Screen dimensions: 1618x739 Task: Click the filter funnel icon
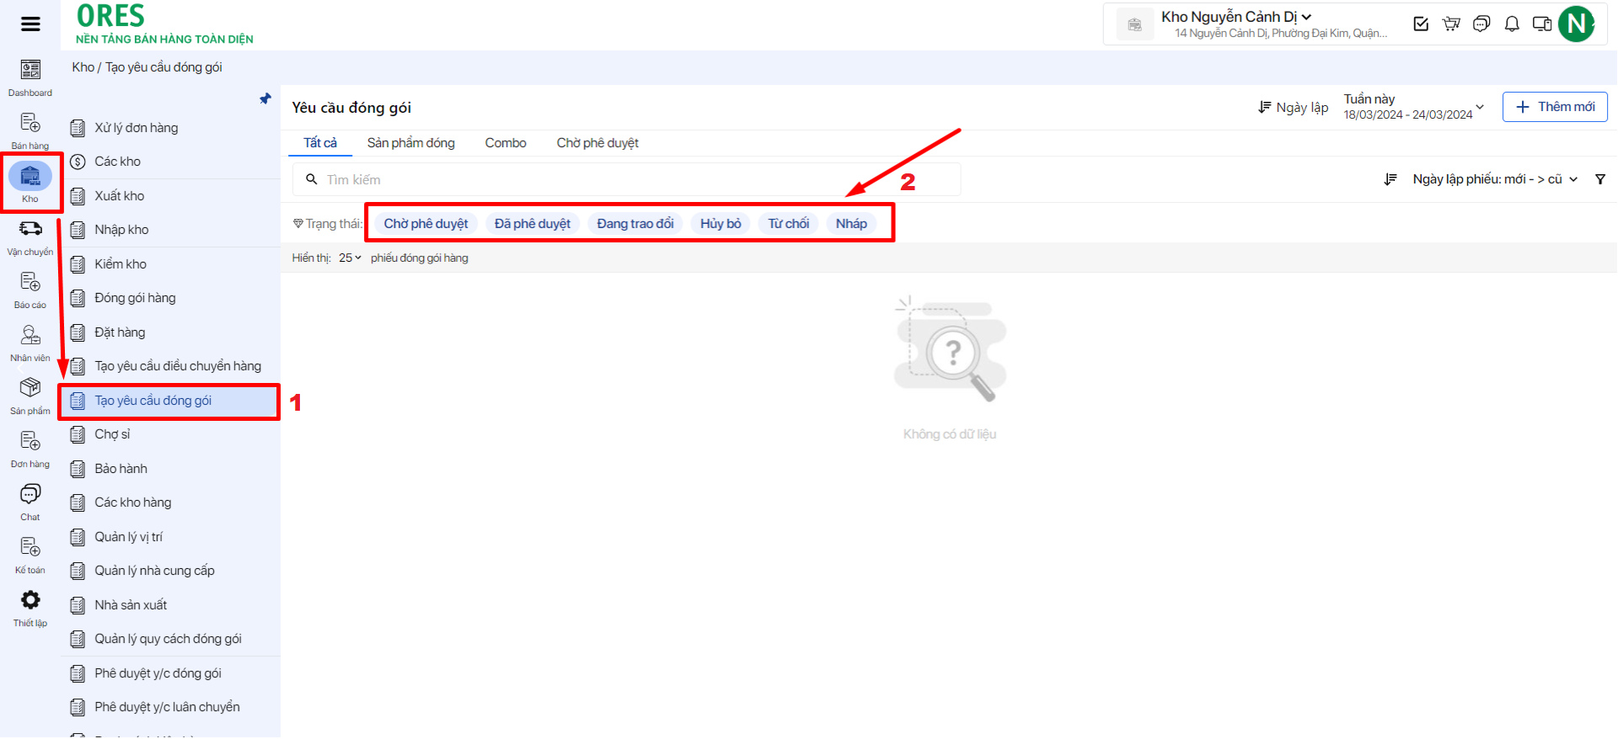pyautogui.click(x=1600, y=179)
